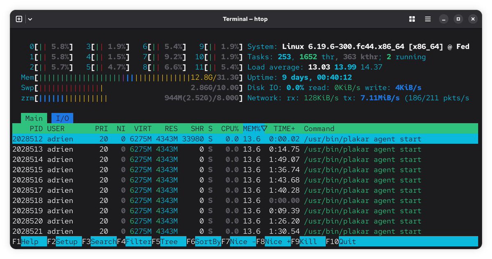Select process row with PID 2028515
492x259 pixels.
coord(245,170)
